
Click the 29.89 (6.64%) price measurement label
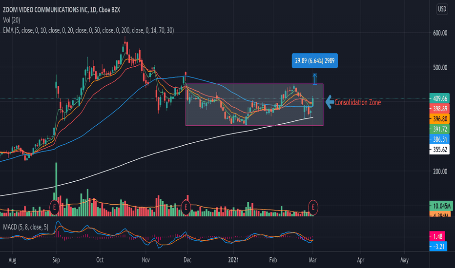315,61
